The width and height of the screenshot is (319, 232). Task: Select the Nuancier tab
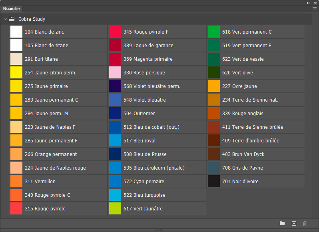coord(12,8)
